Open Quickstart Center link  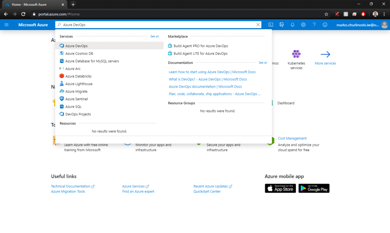[x=207, y=192]
